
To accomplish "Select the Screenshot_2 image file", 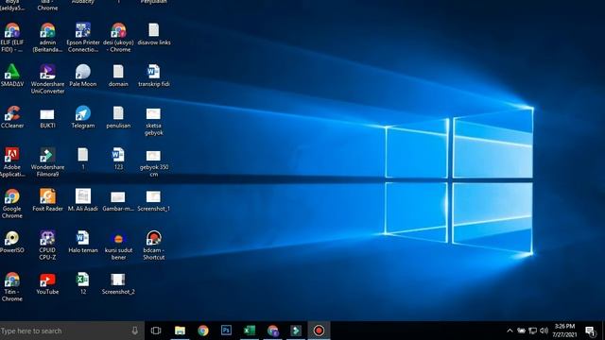I will point(118,283).
